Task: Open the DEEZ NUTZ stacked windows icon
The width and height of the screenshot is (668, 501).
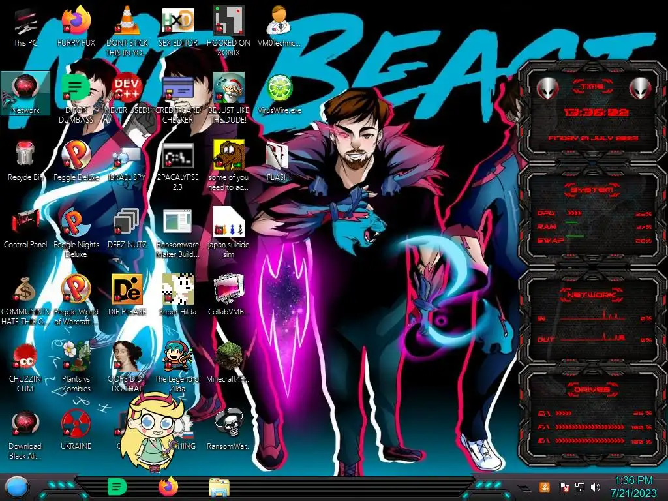Action: coord(127,229)
